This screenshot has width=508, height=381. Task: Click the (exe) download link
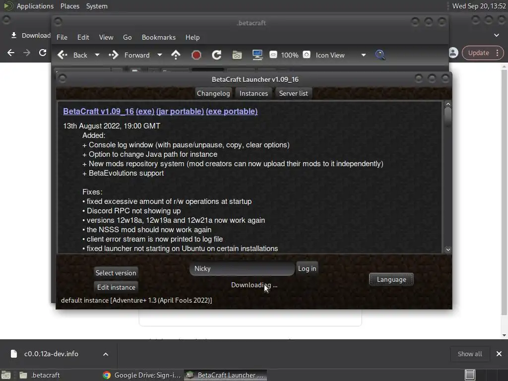(x=145, y=111)
